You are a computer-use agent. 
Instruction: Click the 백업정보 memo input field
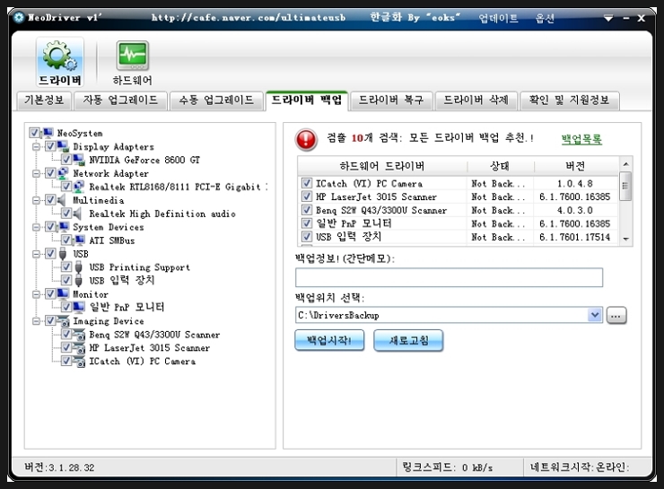[449, 278]
